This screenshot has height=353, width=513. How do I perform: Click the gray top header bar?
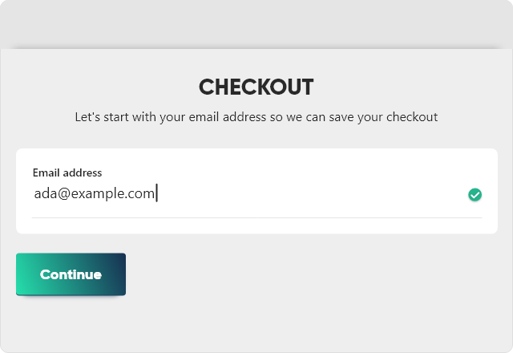point(256,24)
